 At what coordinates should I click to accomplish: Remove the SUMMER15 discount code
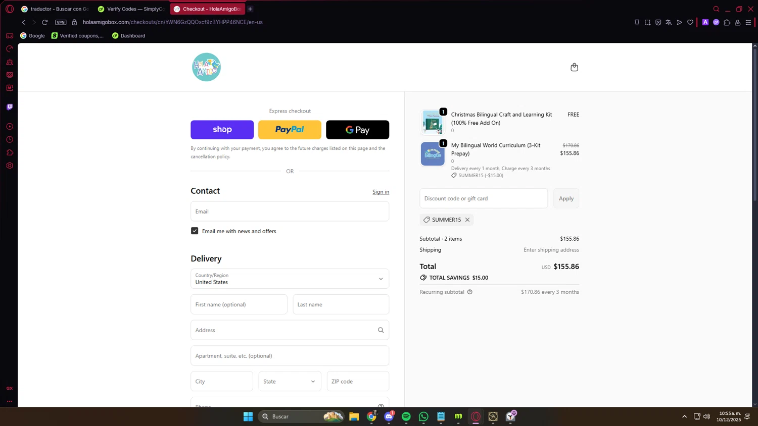pyautogui.click(x=467, y=220)
